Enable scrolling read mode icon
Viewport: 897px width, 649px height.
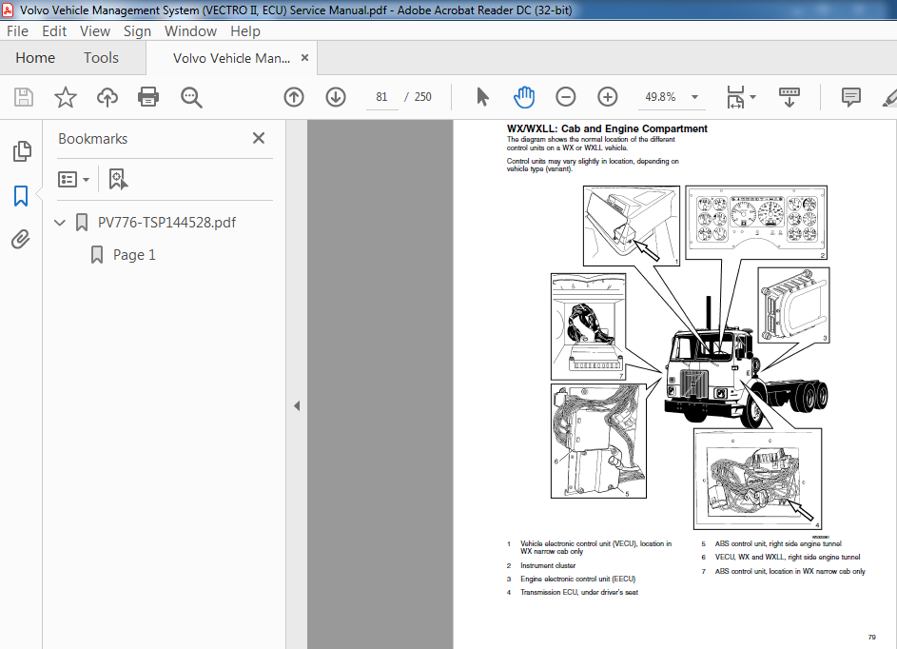coord(790,97)
